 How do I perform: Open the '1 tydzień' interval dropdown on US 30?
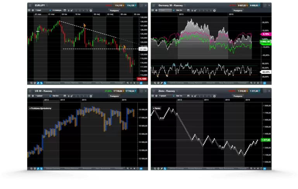tap(40, 96)
